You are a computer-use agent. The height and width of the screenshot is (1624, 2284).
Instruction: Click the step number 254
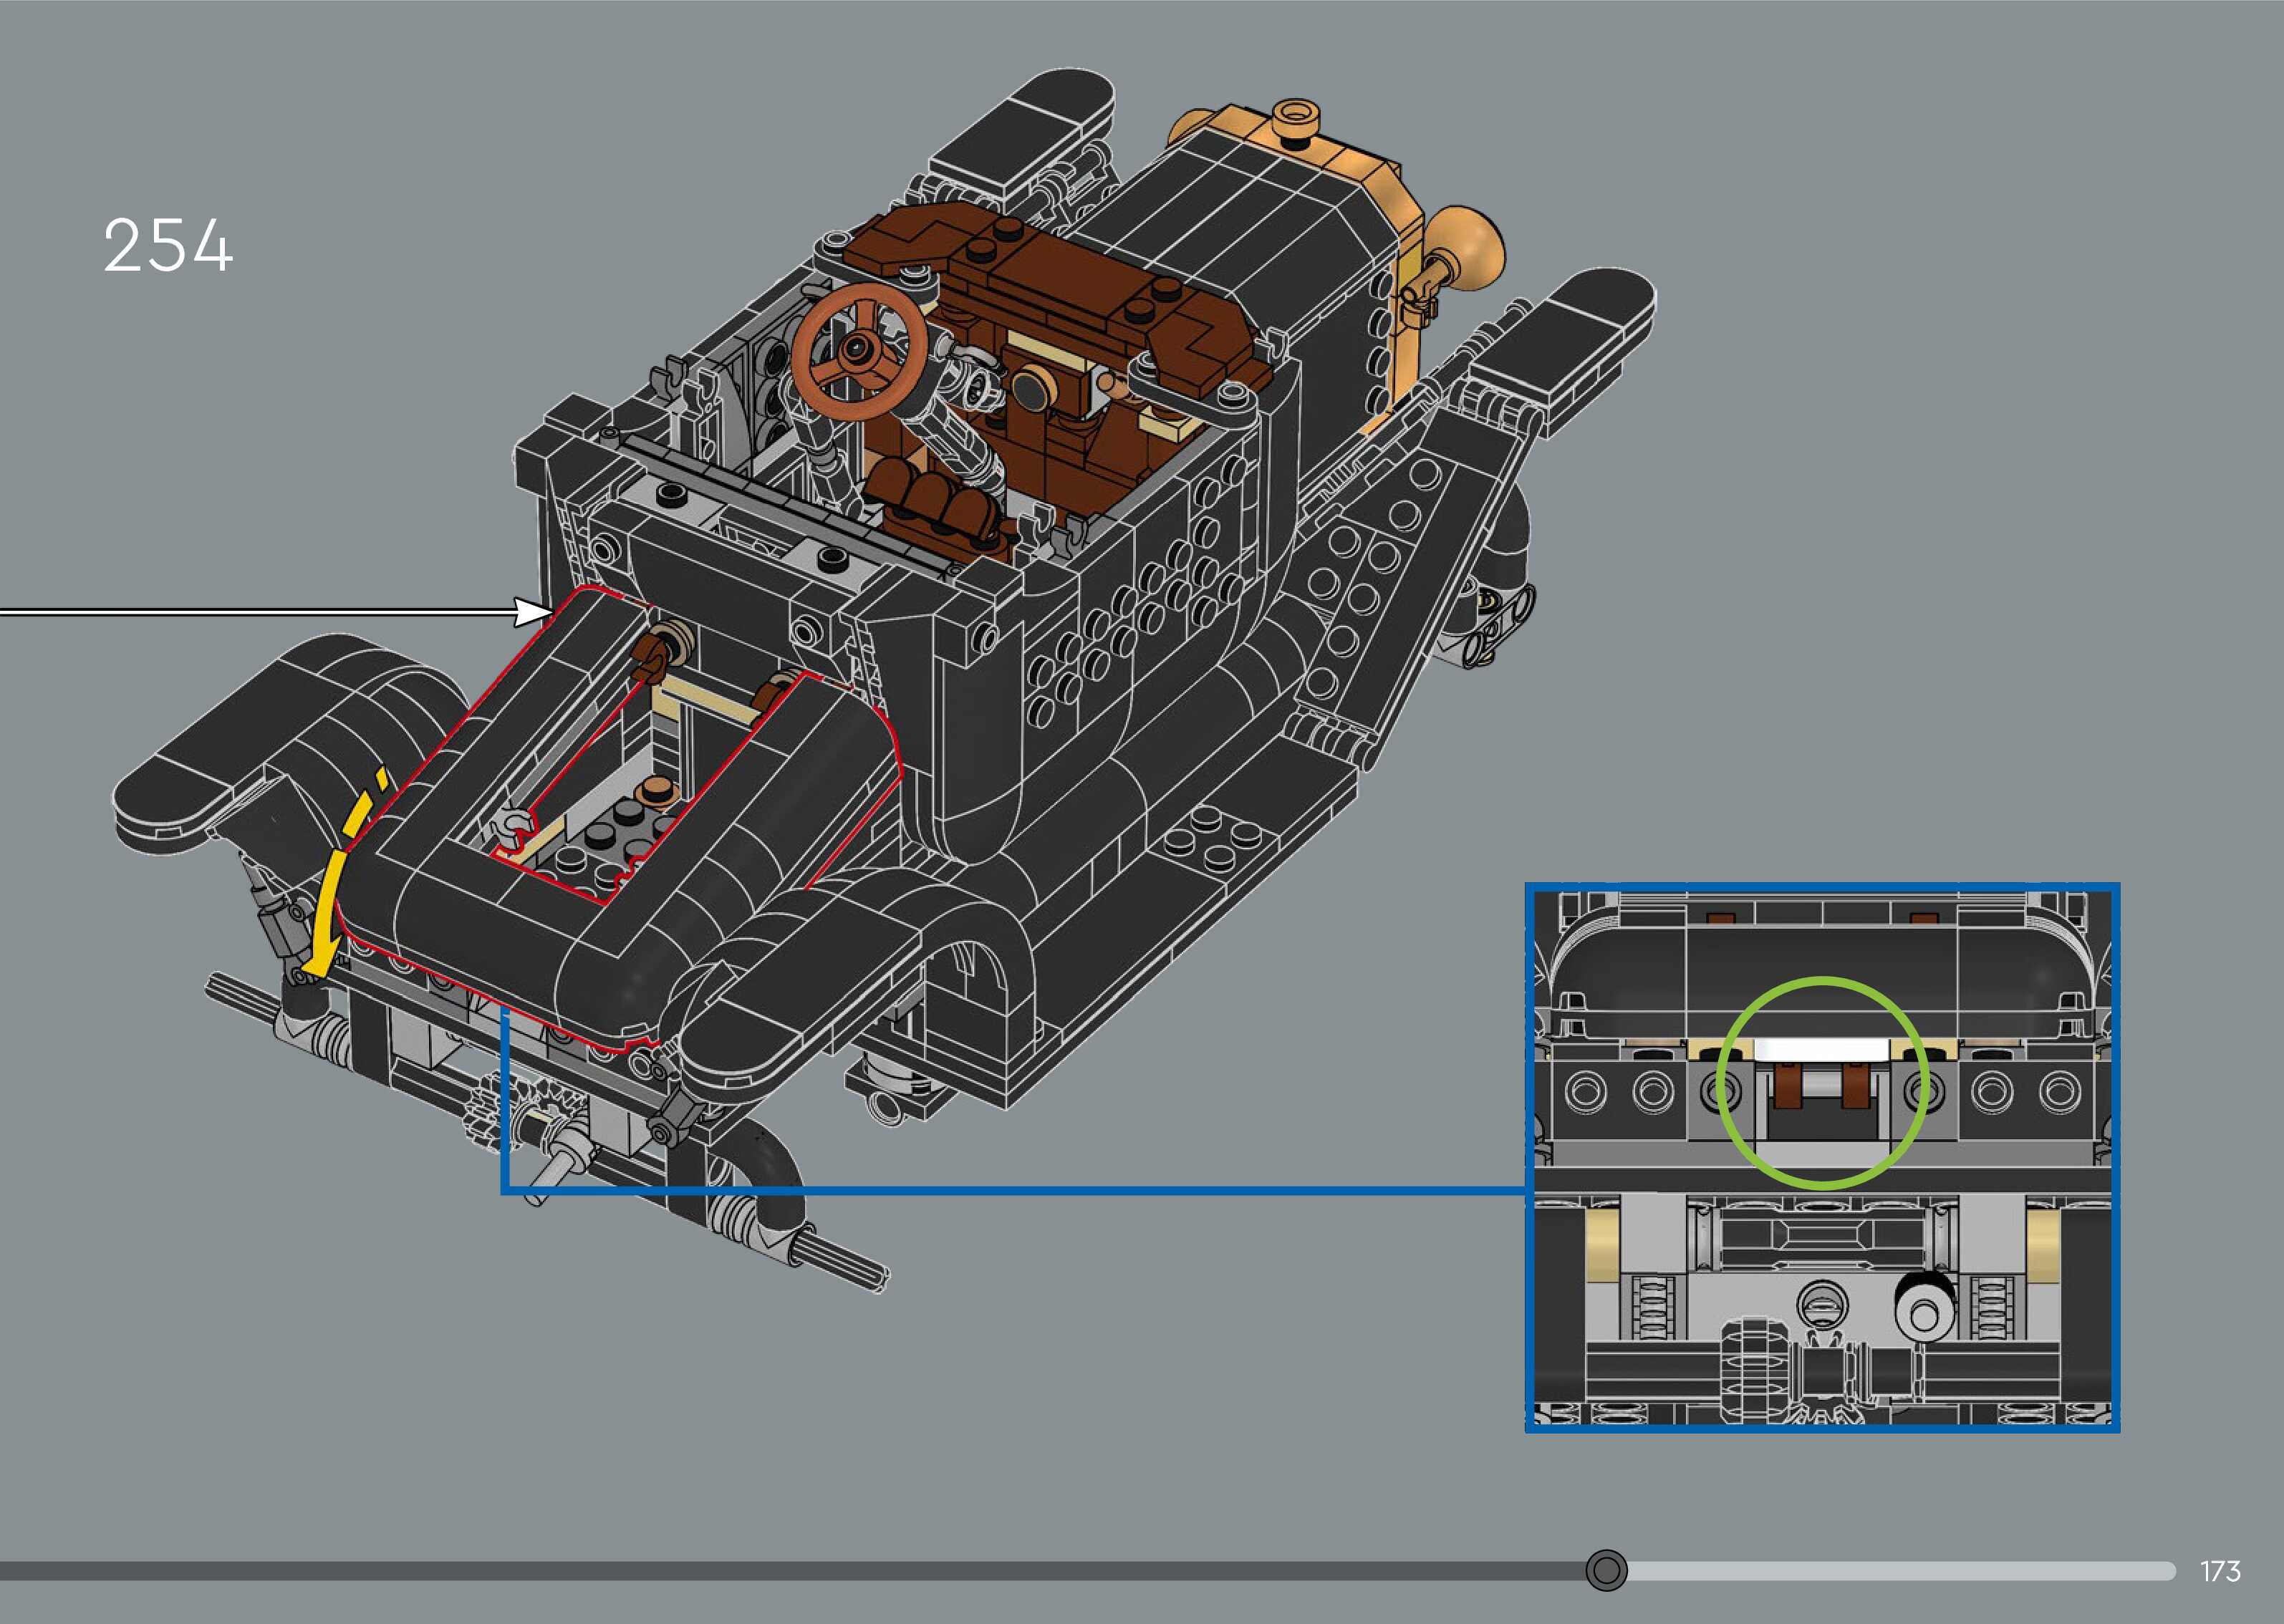168,246
